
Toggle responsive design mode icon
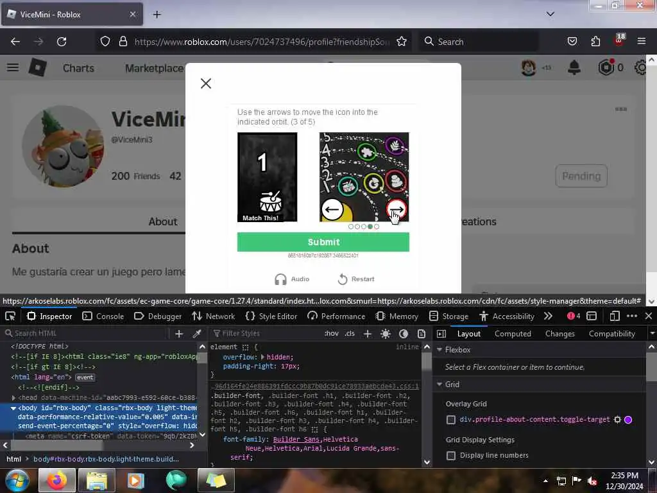614,316
